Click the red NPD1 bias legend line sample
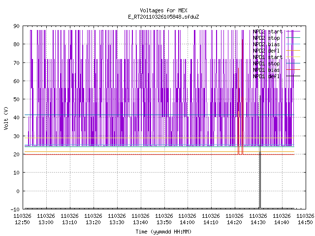Image resolution: width=315 pixels, height=236 pixels. tap(293, 70)
